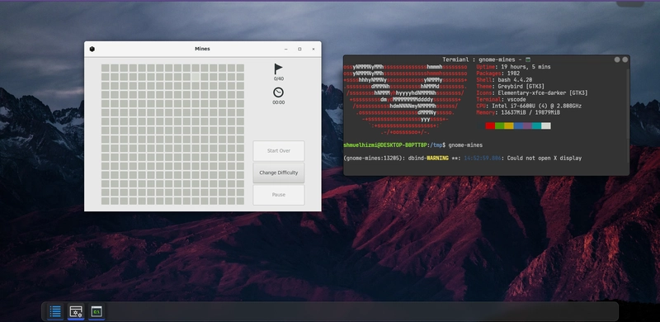
Task: Click the left gray circle button of terminal
Action: tap(617, 59)
